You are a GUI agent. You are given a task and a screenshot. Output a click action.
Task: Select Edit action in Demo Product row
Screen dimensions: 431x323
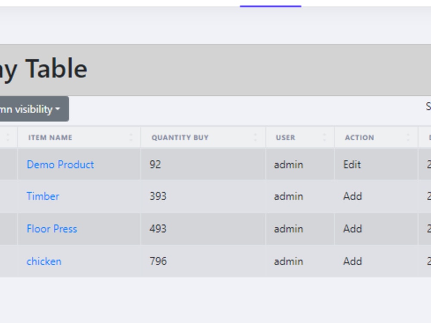click(352, 165)
